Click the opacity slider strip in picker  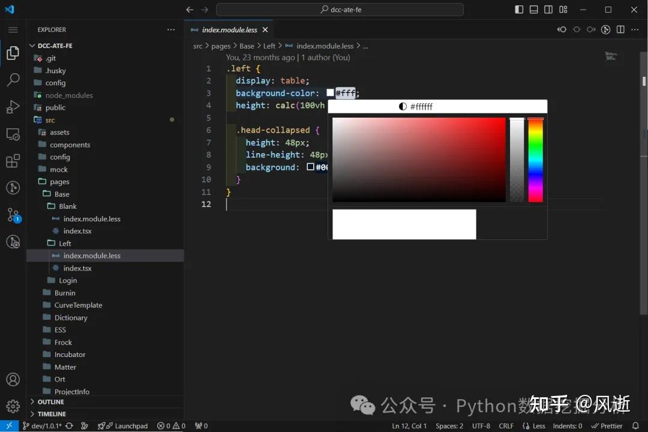[517, 160]
